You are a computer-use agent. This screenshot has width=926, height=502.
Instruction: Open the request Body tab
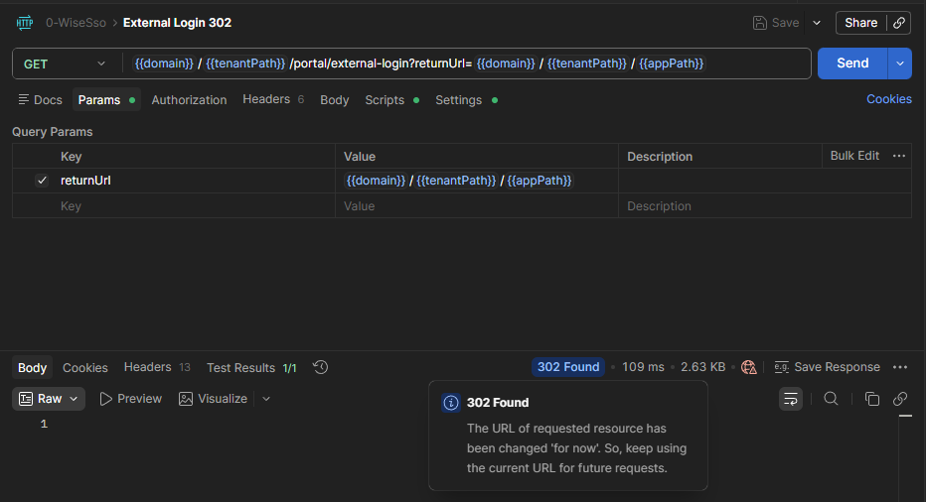click(x=334, y=100)
